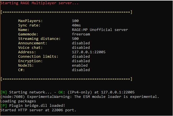
Task: Click the Address value 127.0.0.1:22005 in settings
Action: tap(89, 52)
